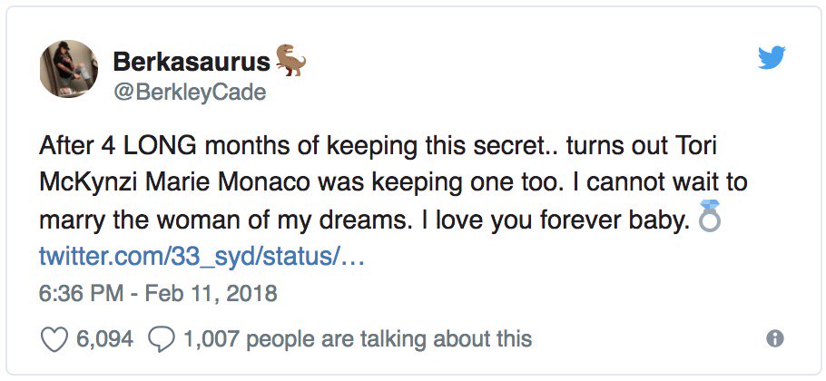Click the info icon on the tweet
The image size is (826, 381).
[x=774, y=339]
